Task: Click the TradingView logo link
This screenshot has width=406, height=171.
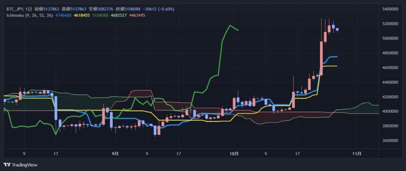Action: [x=21, y=165]
